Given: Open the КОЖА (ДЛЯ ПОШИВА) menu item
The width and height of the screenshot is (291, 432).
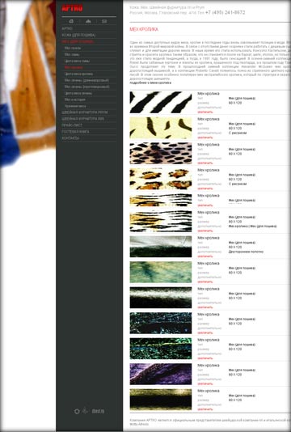Looking at the screenshot, I should click(78, 35).
